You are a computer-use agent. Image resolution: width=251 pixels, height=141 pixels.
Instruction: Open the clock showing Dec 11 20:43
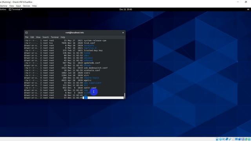click(x=125, y=9)
